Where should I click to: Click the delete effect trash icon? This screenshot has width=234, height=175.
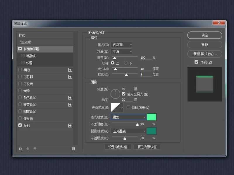[73, 149]
